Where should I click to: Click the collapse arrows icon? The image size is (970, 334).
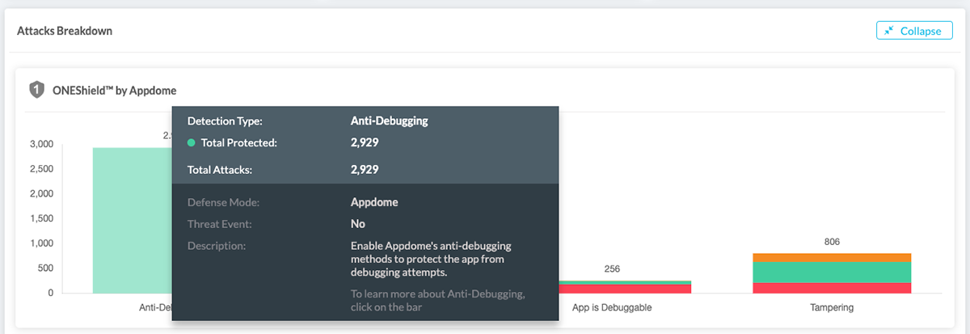889,31
